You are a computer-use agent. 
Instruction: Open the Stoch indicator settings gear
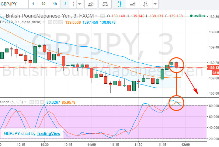pos(37,102)
